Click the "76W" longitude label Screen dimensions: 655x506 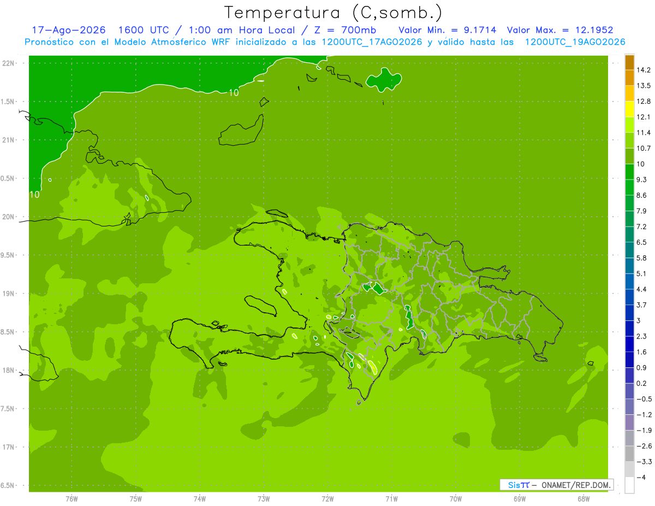(72, 499)
